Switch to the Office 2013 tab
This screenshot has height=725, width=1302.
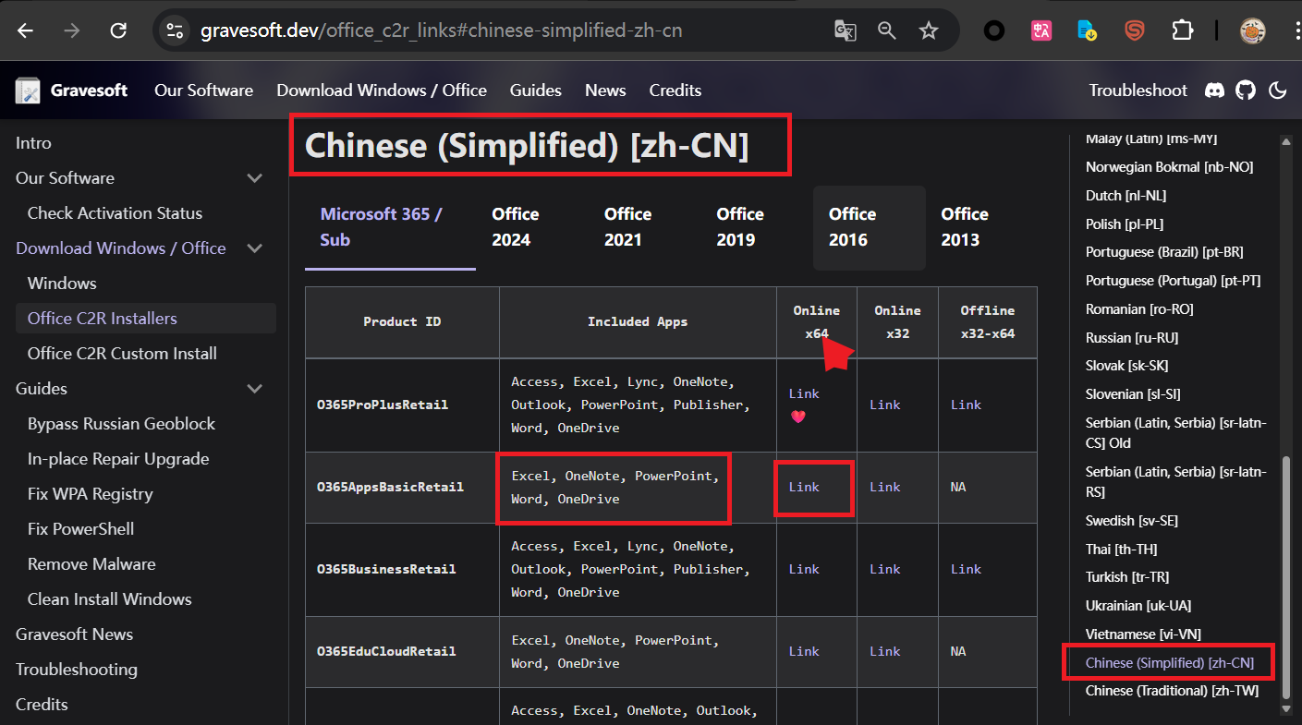click(981, 227)
